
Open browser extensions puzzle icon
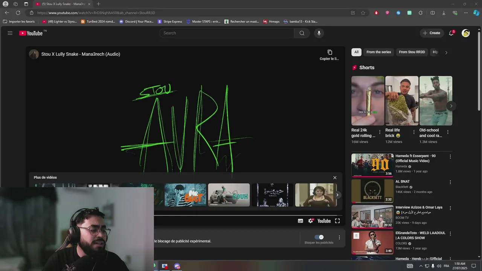pyautogui.click(x=420, y=13)
